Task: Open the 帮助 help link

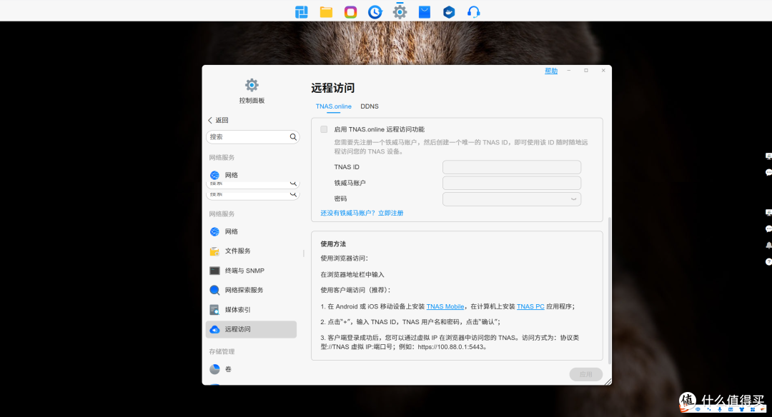Action: (x=551, y=71)
